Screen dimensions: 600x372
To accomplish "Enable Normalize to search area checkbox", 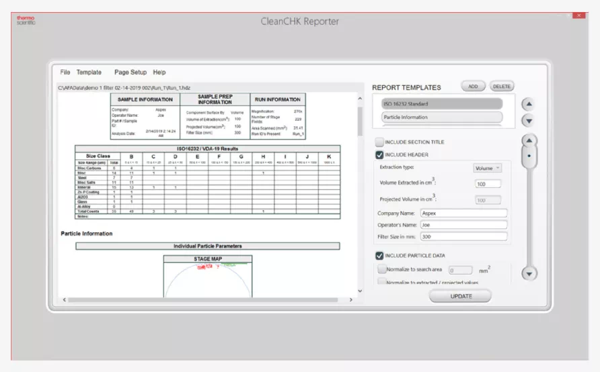I will click(381, 269).
